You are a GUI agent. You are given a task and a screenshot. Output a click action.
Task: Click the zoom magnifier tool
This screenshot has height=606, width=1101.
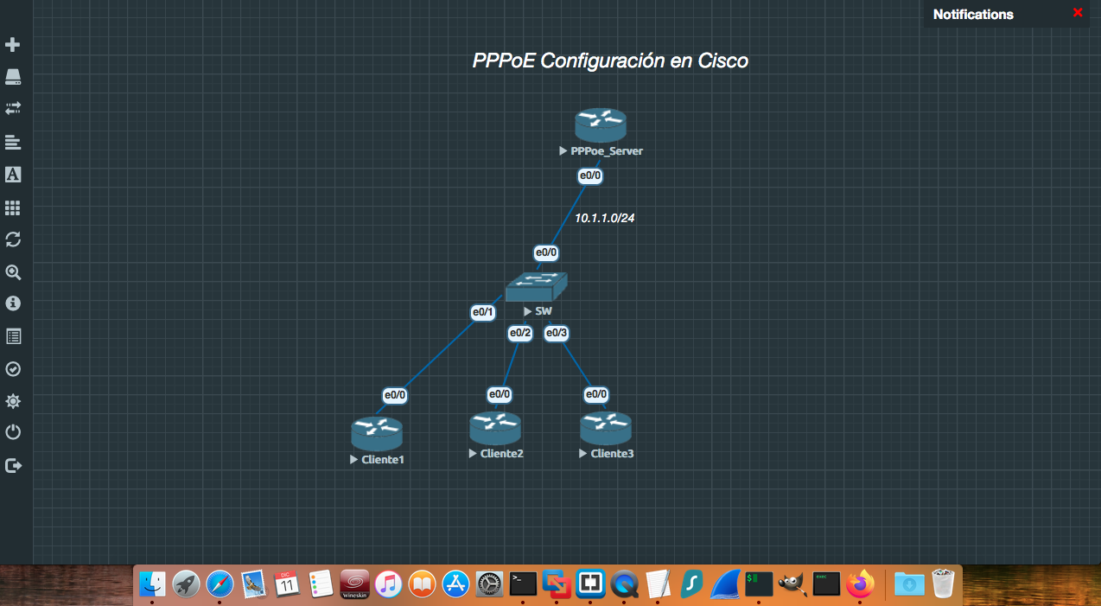(x=12, y=272)
